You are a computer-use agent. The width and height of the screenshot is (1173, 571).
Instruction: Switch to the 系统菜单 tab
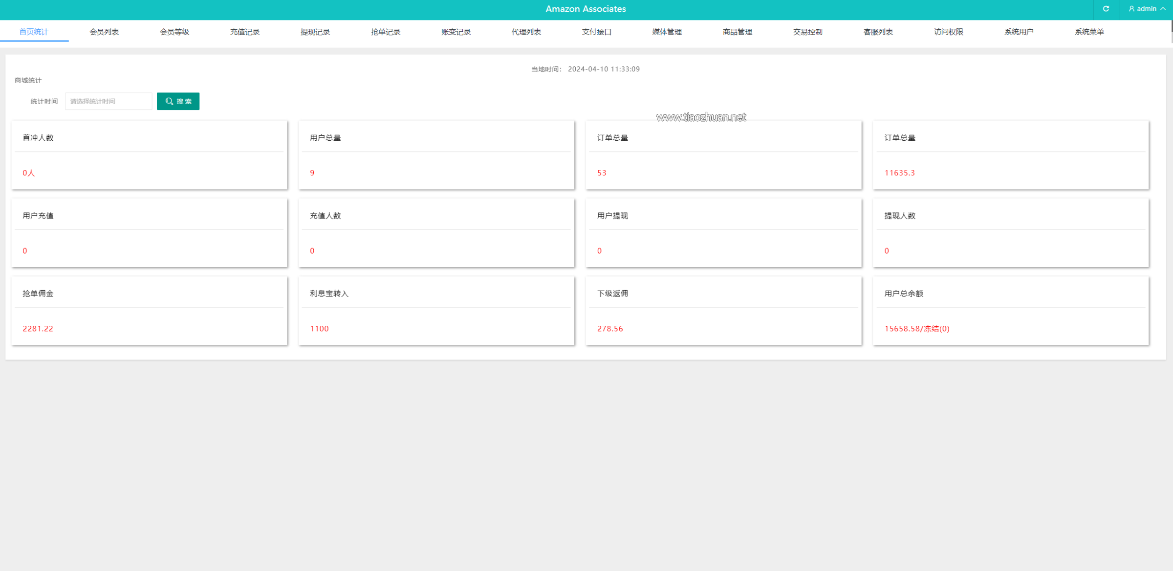pos(1089,32)
